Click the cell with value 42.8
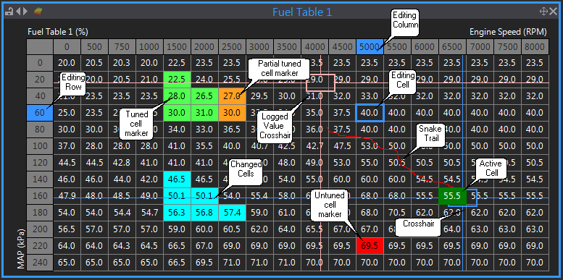The width and height of the screenshot is (563, 280). (x=122, y=162)
